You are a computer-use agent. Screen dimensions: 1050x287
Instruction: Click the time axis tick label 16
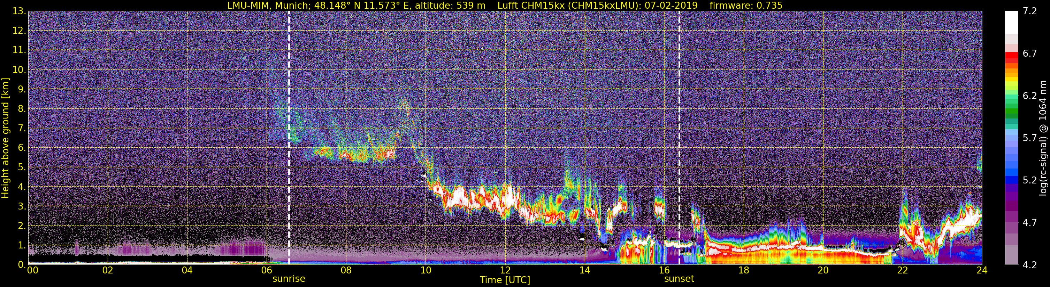pos(664,270)
